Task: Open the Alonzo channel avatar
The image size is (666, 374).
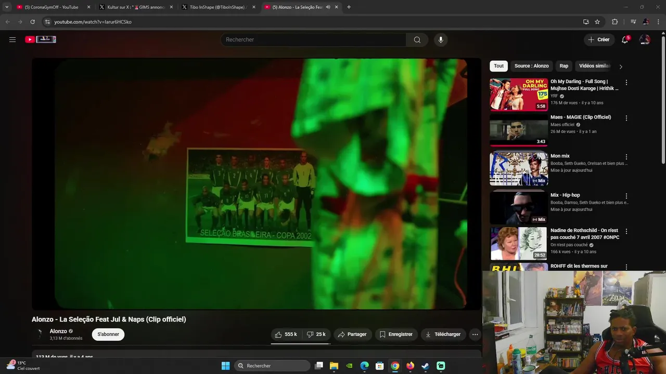Action: [39, 335]
